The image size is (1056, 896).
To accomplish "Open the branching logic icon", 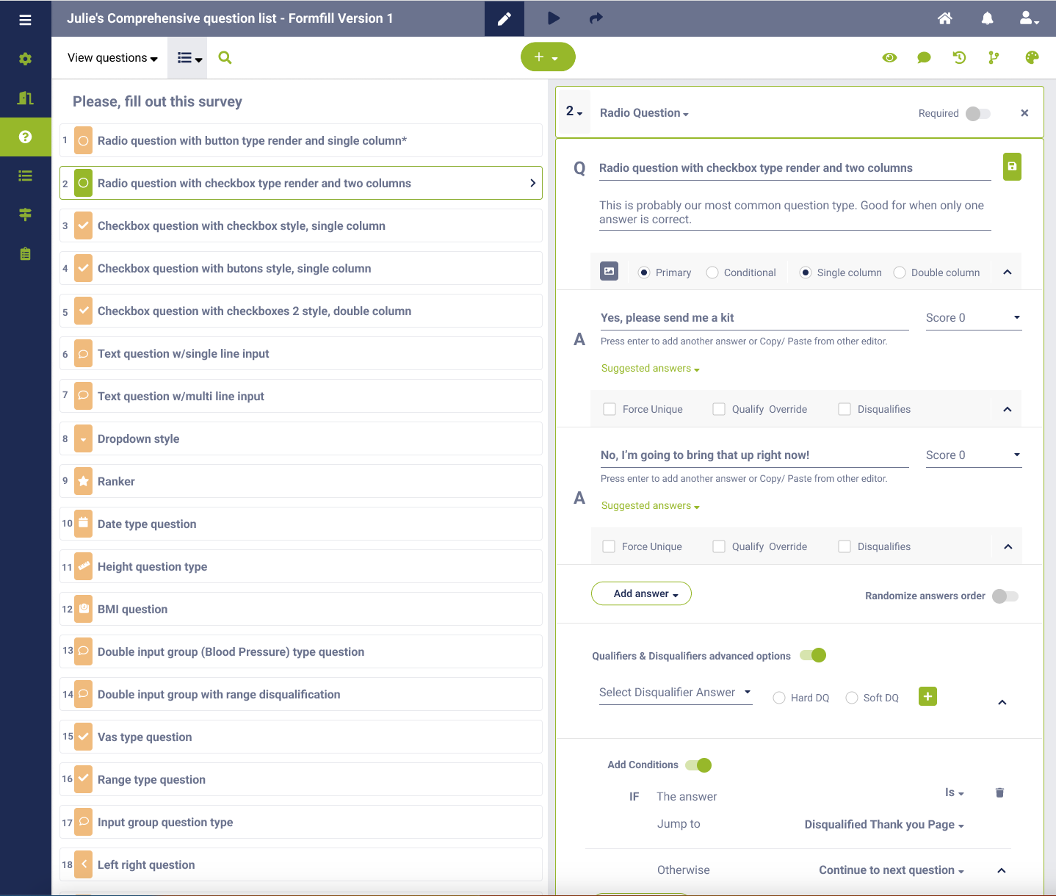I will (994, 57).
